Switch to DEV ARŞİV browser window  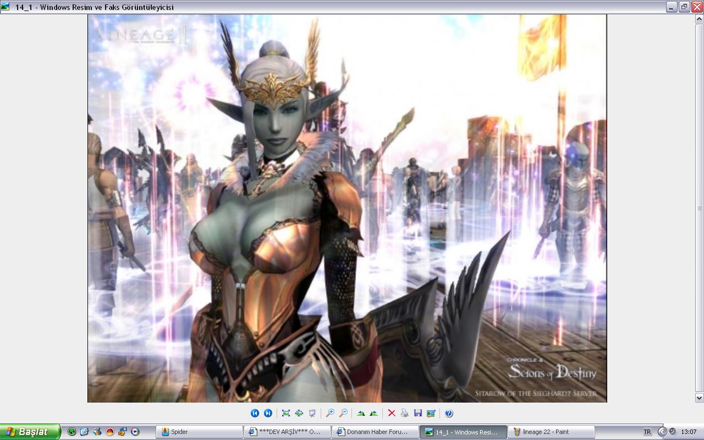(x=288, y=432)
